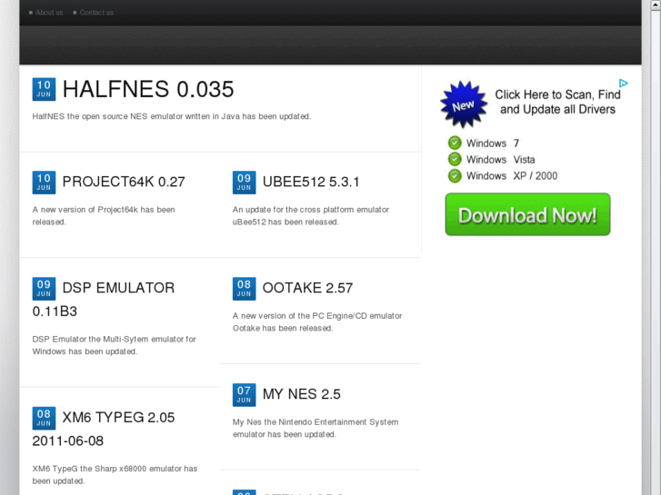
Task: Click the blue New starburst badge in ad
Action: tap(464, 104)
